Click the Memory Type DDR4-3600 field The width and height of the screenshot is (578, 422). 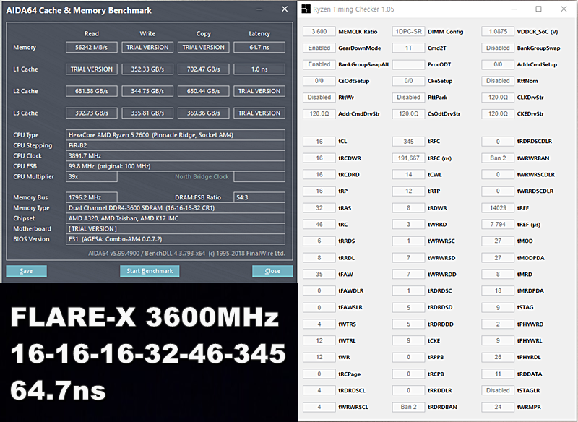tap(176, 208)
